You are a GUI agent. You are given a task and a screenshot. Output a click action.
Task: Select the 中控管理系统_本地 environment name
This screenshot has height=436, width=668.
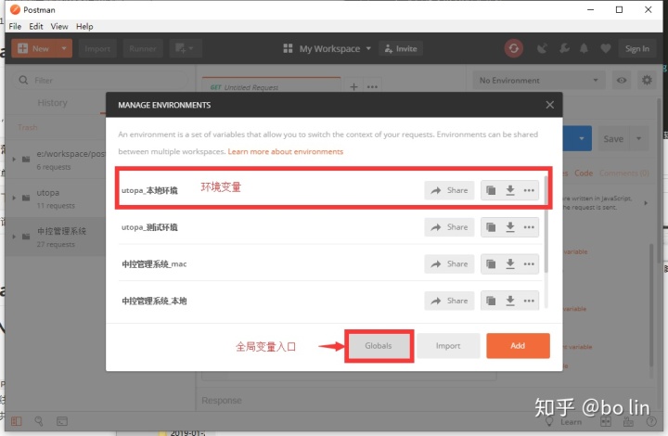pyautogui.click(x=154, y=301)
